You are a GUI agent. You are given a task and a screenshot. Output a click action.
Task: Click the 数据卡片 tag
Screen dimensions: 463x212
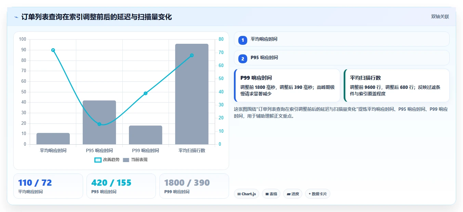tap(317, 194)
